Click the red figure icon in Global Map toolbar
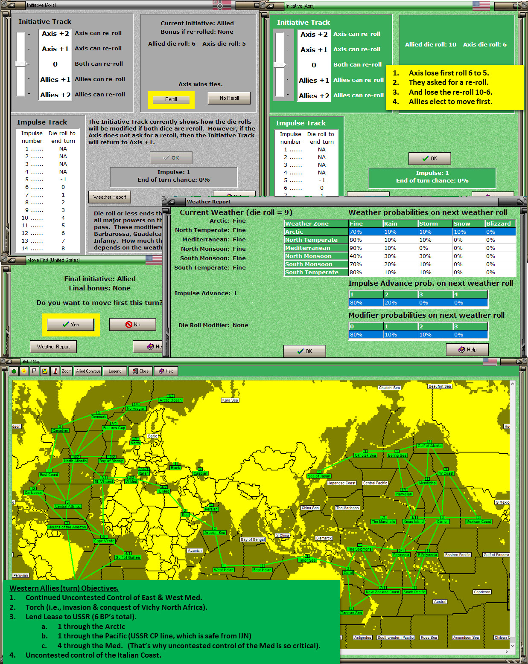The width and height of the screenshot is (528, 664). pyautogui.click(x=55, y=371)
